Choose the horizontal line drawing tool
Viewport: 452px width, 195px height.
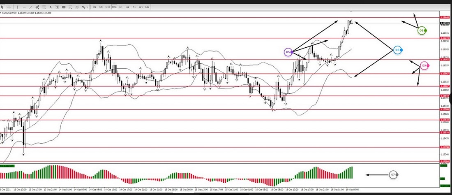pos(25,7)
